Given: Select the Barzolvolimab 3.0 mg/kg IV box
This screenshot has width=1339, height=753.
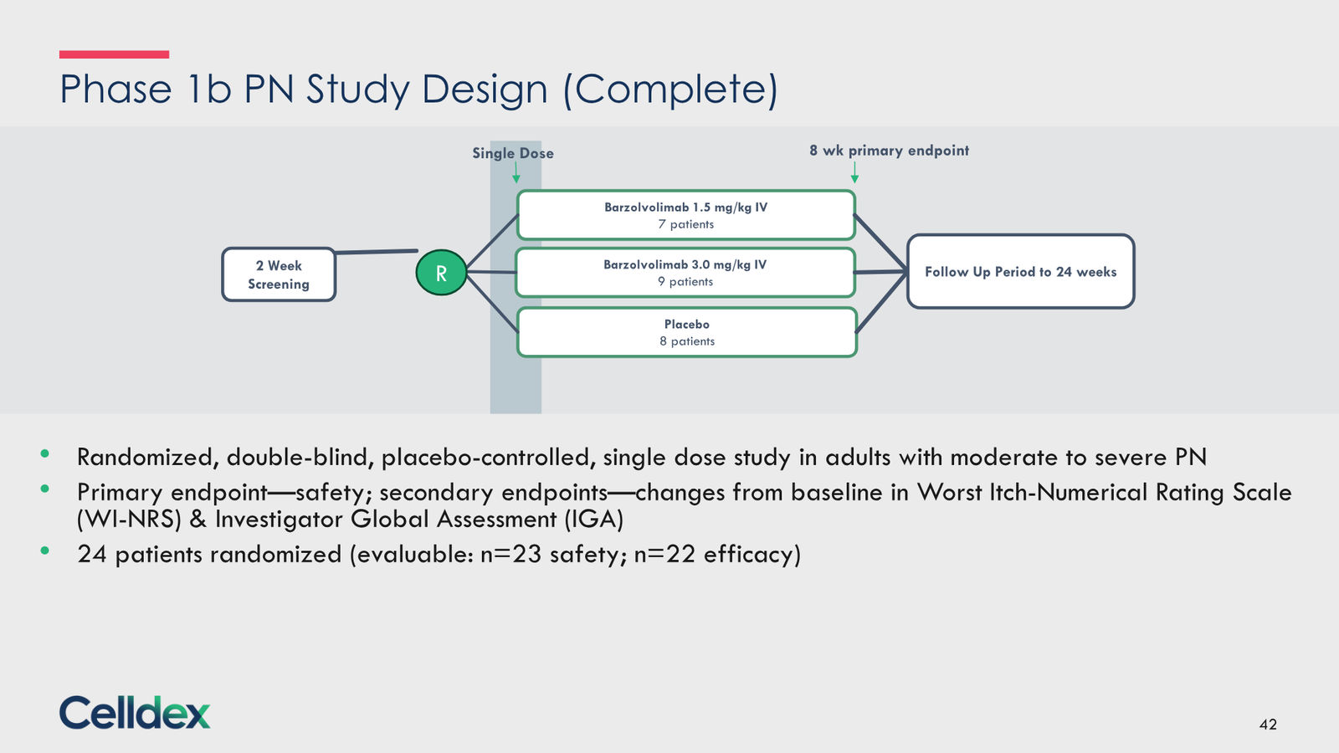Looking at the screenshot, I should [x=685, y=272].
